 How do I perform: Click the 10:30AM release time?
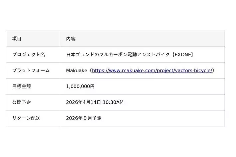coord(113,102)
